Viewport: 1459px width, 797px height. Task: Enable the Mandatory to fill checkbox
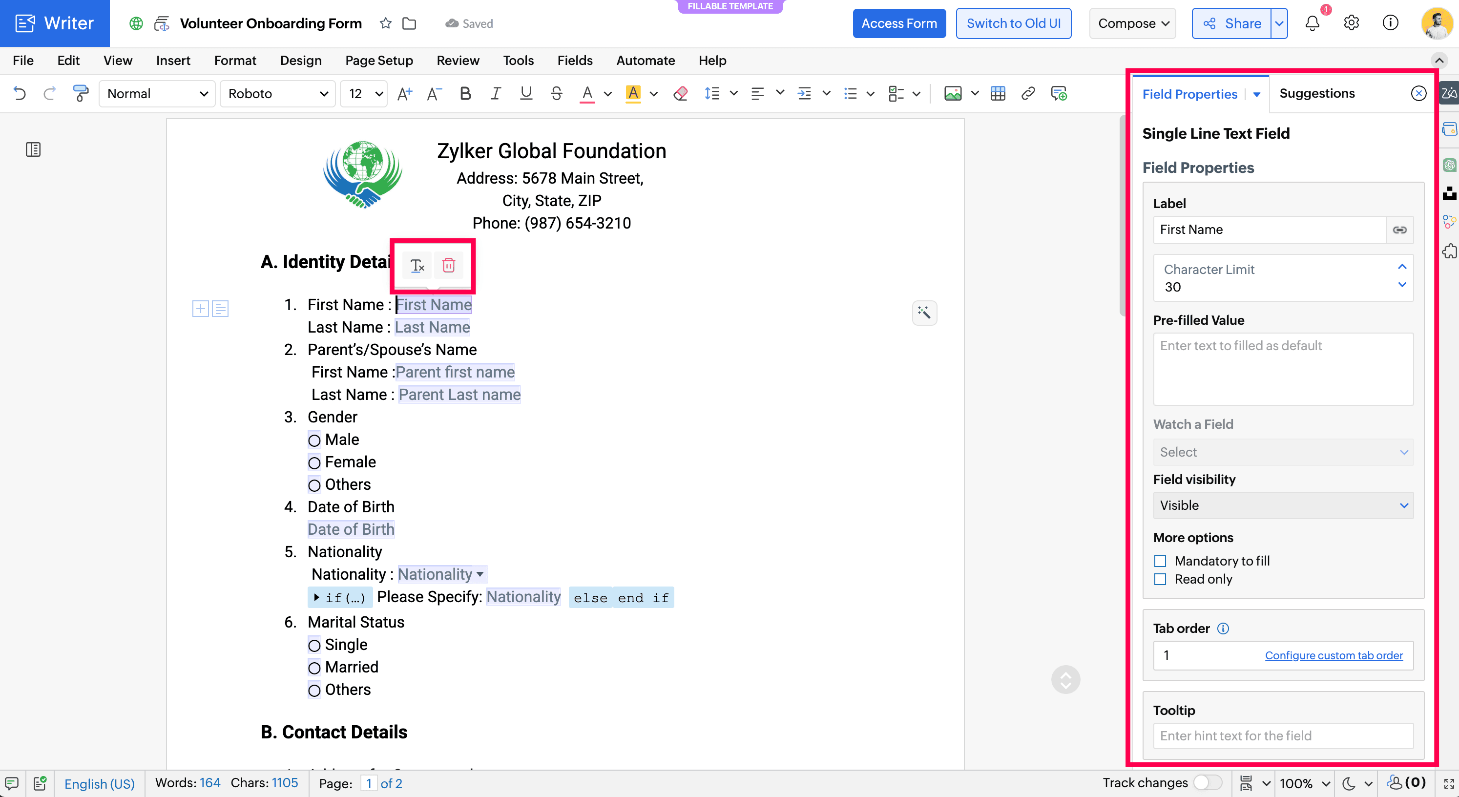click(x=1160, y=561)
